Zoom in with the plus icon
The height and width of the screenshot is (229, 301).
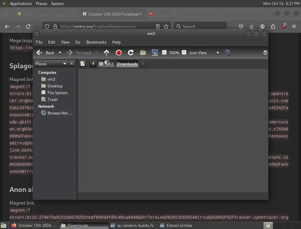point(184,52)
